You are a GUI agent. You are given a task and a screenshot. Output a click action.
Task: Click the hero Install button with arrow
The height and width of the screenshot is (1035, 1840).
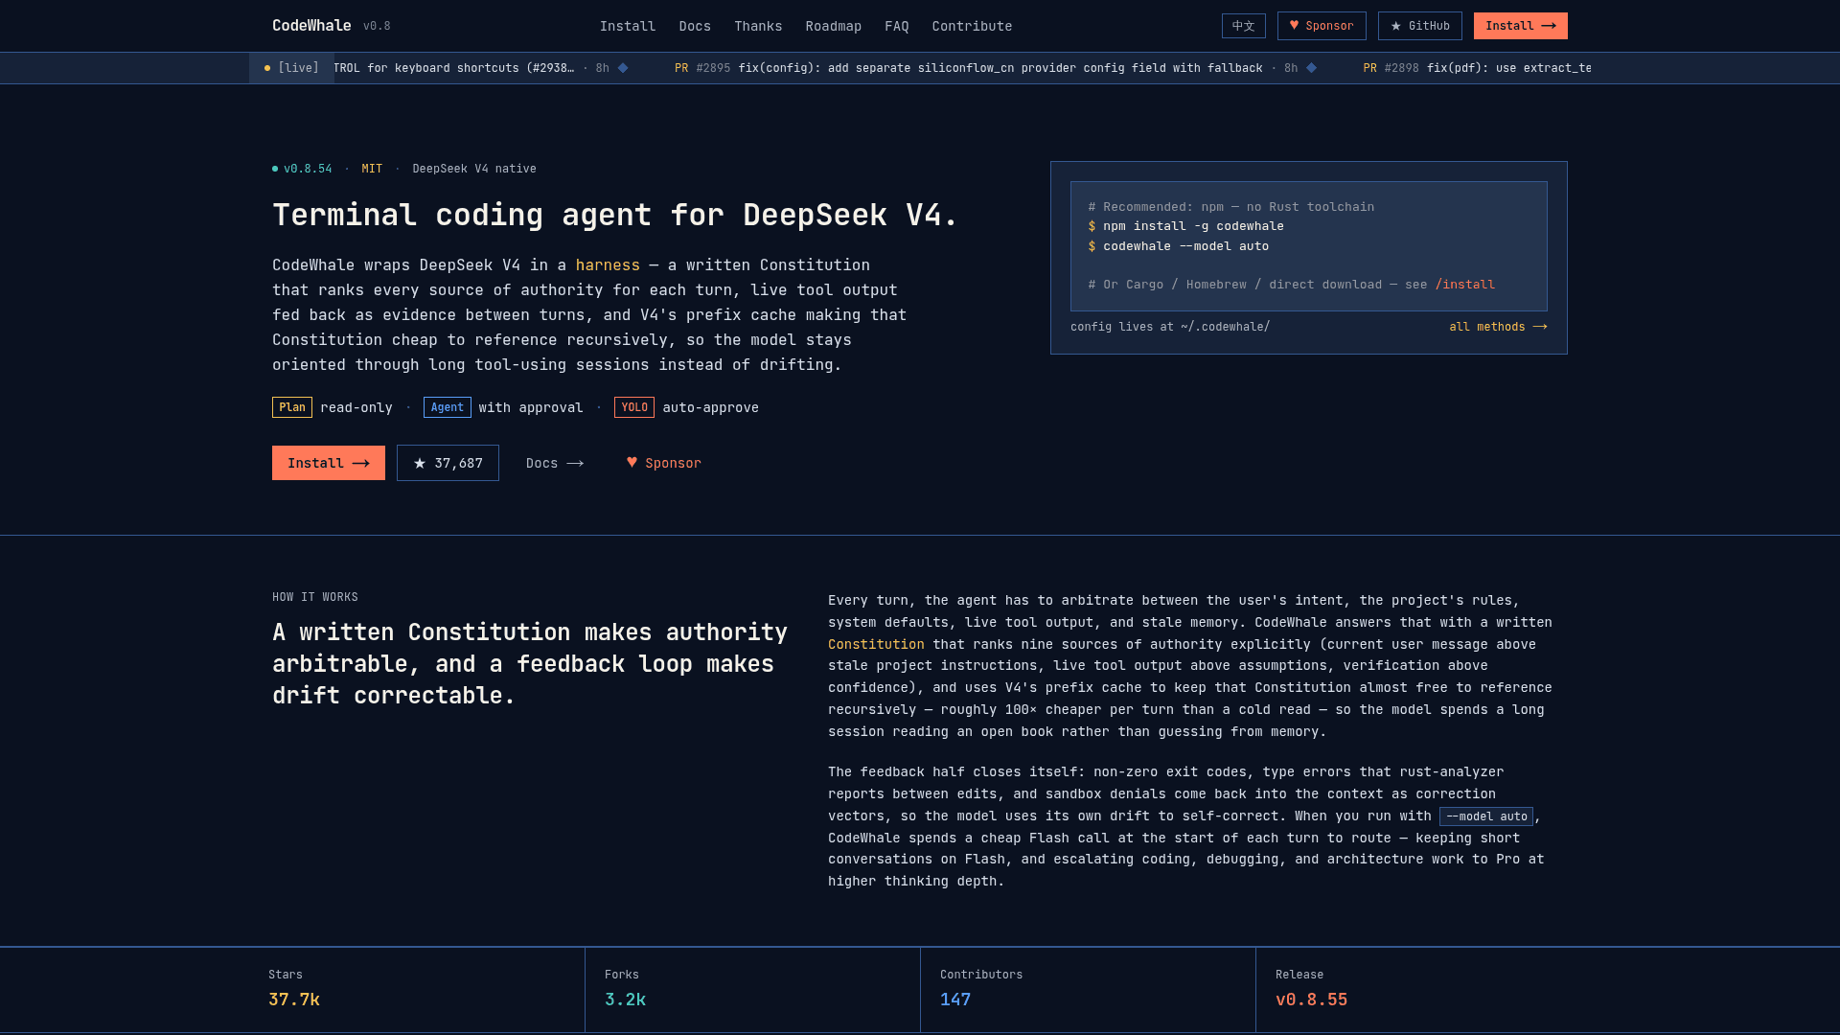point(329,463)
